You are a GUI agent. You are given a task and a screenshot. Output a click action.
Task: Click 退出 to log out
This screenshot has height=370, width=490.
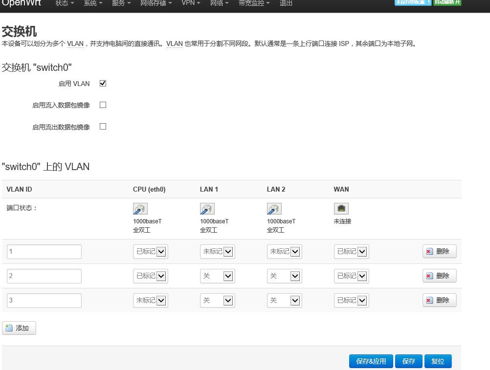pyautogui.click(x=286, y=3)
